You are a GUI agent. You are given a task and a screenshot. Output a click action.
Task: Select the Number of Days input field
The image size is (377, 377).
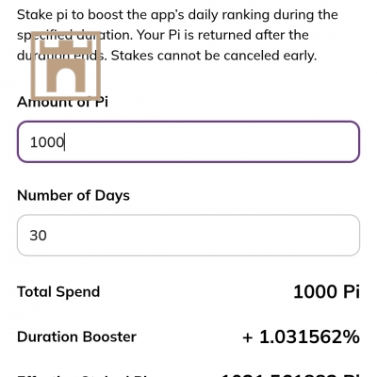188,236
